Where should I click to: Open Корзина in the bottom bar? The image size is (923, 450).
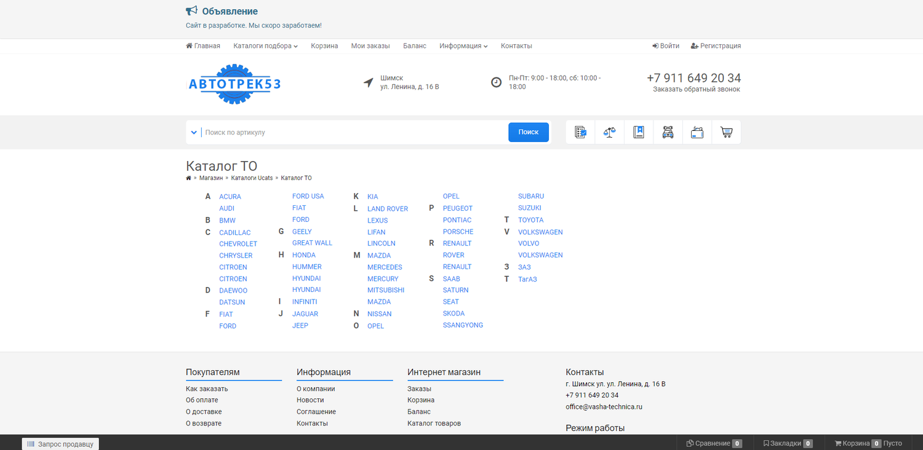pos(868,443)
